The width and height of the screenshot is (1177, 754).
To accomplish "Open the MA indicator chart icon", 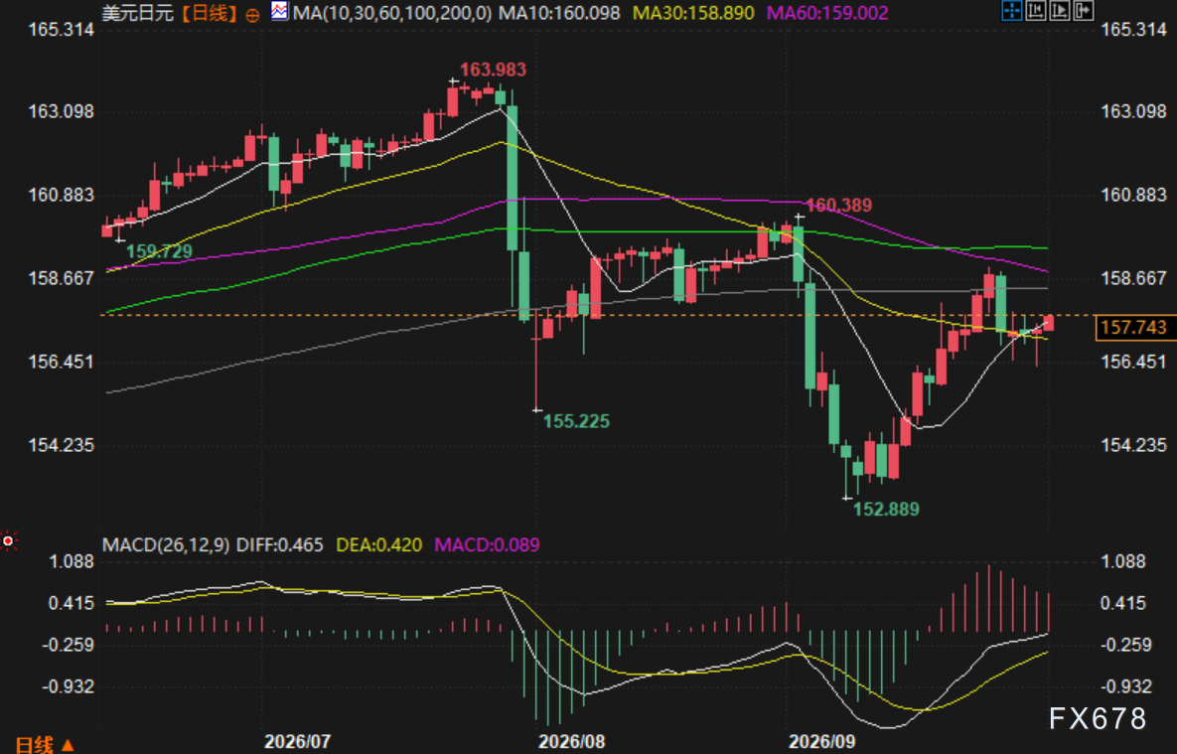I will tap(279, 11).
